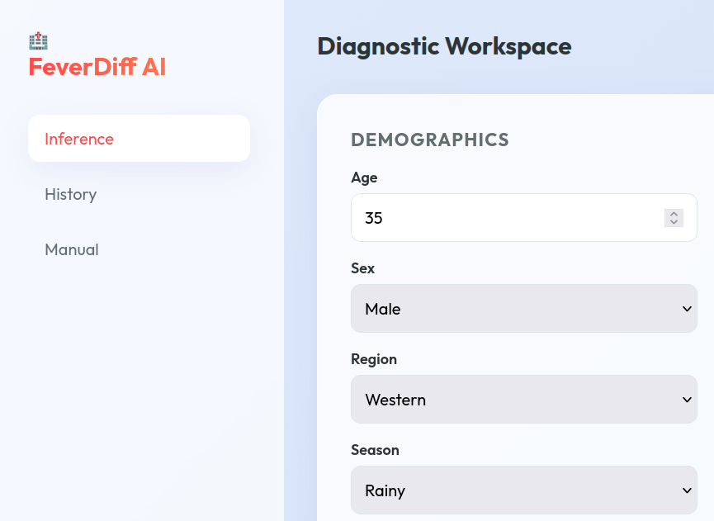Image resolution: width=714 pixels, height=521 pixels.
Task: Click the chevron arrow on Sex select
Action: [687, 309]
